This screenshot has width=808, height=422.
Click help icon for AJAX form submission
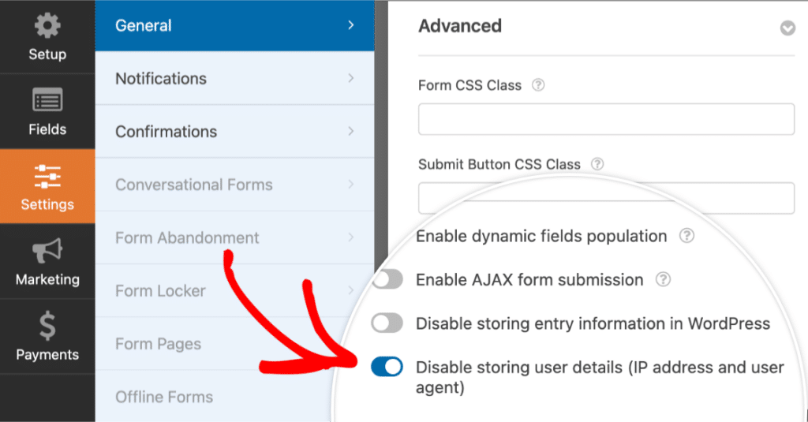[664, 279]
